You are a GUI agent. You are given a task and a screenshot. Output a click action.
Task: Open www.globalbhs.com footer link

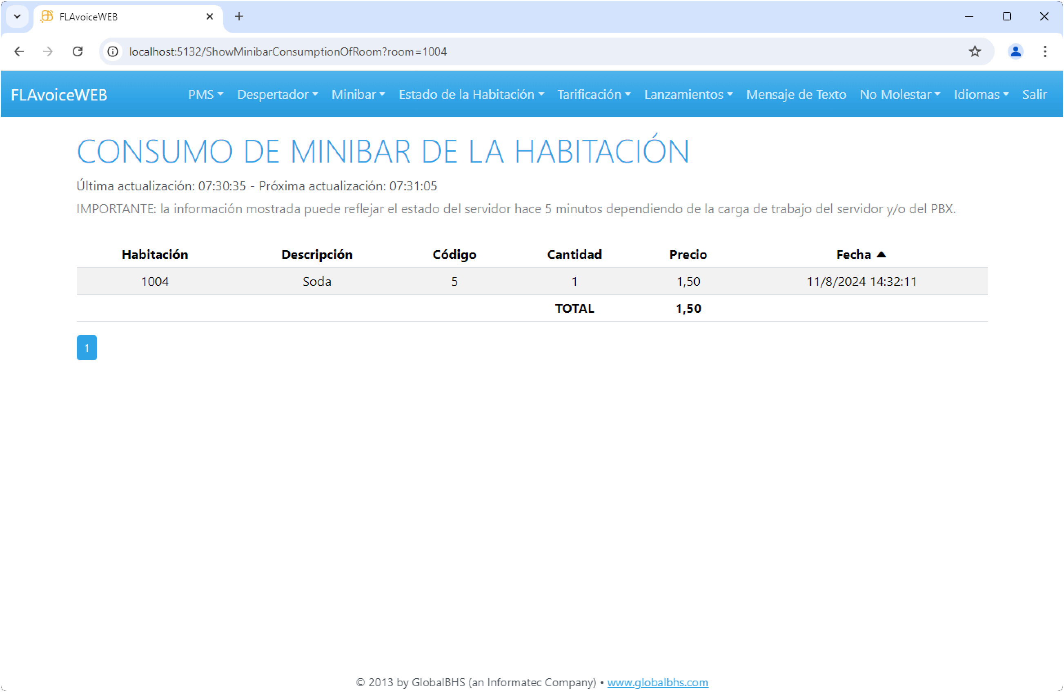(657, 682)
